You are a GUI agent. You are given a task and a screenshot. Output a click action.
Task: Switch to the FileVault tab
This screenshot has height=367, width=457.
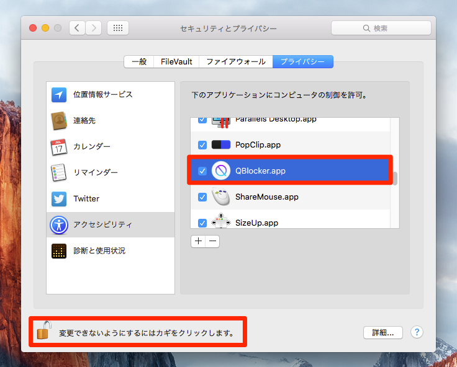(176, 62)
